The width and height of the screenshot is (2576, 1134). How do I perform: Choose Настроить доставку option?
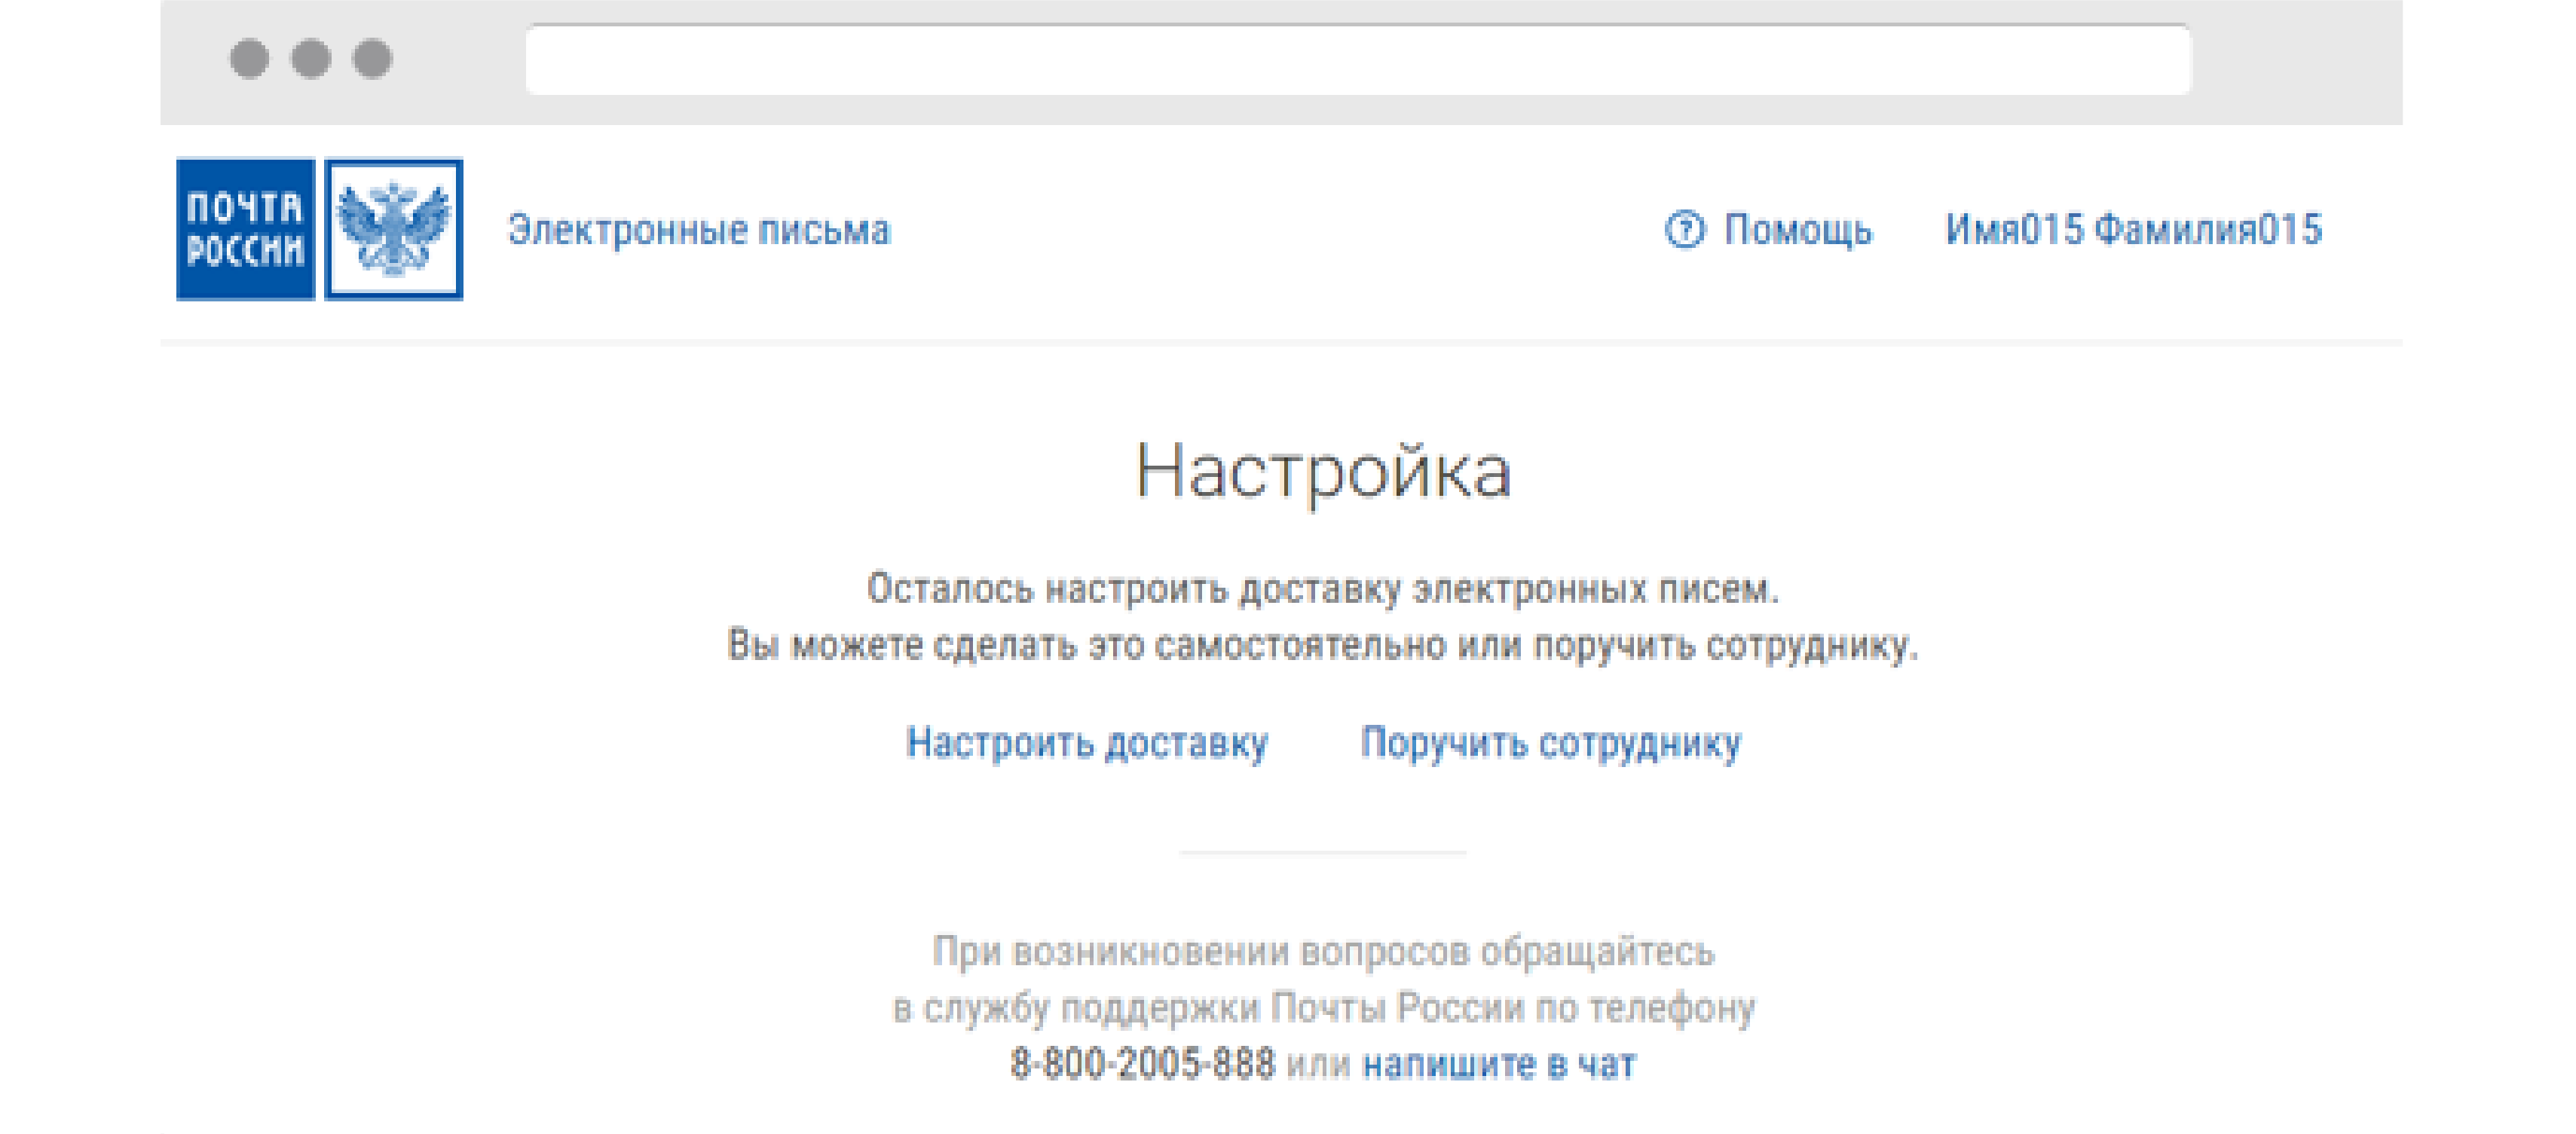[1087, 743]
